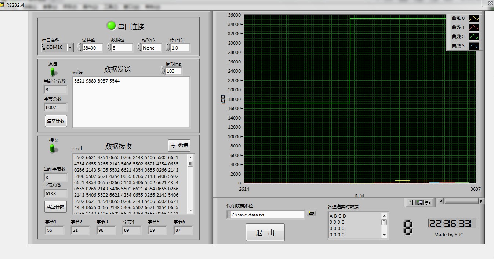Screen dimensions: 494x259
Task: Click the A B C D channel header row
Action: click(x=338, y=216)
